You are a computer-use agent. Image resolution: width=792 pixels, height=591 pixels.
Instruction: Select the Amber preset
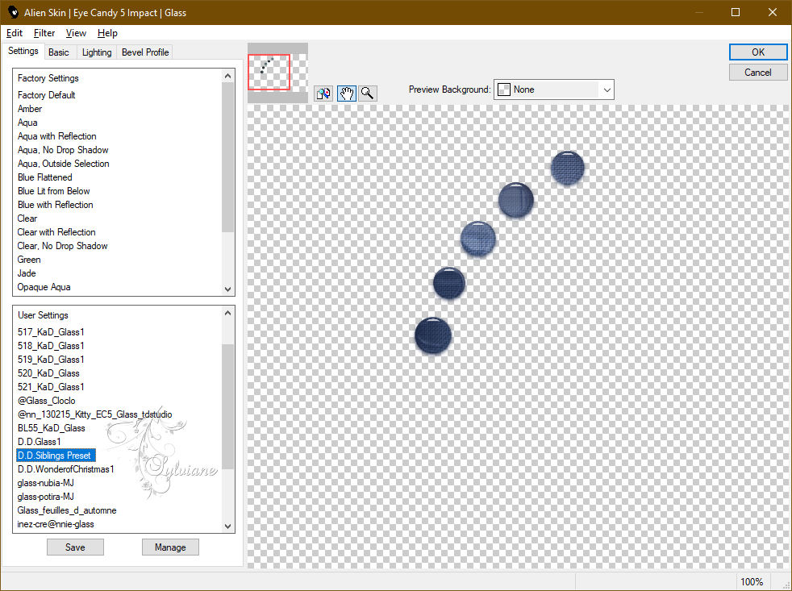(x=30, y=109)
